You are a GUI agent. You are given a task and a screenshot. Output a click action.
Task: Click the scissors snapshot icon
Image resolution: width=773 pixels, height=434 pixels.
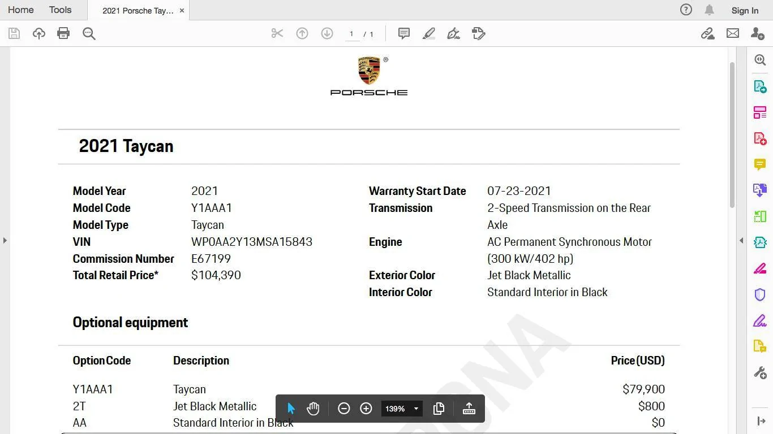(277, 33)
